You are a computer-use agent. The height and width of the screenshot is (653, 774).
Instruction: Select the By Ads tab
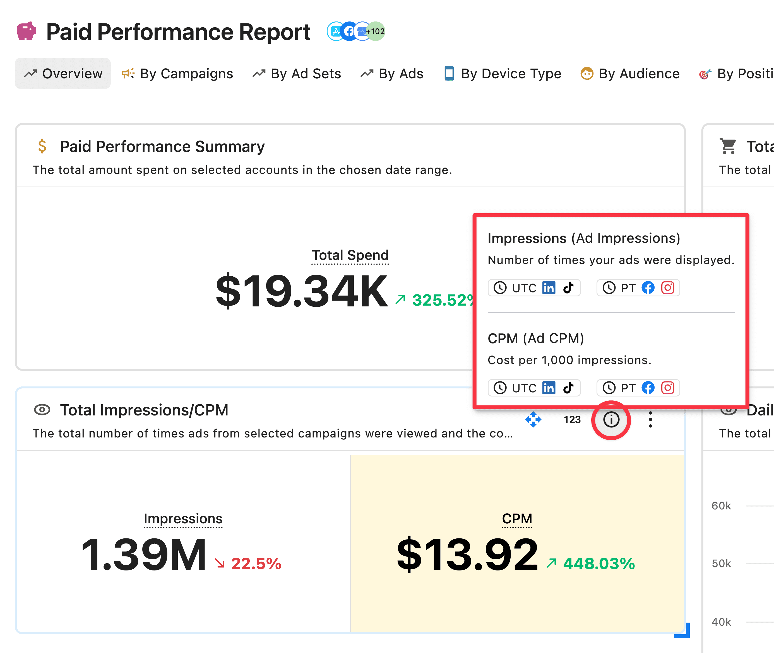(x=392, y=74)
